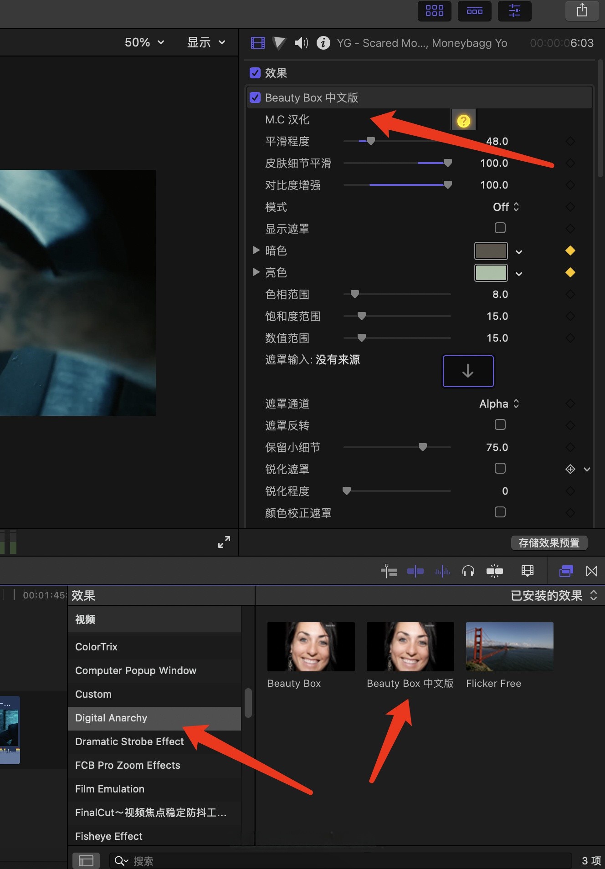
Task: Open the 显示 view options dropdown
Action: tap(206, 42)
